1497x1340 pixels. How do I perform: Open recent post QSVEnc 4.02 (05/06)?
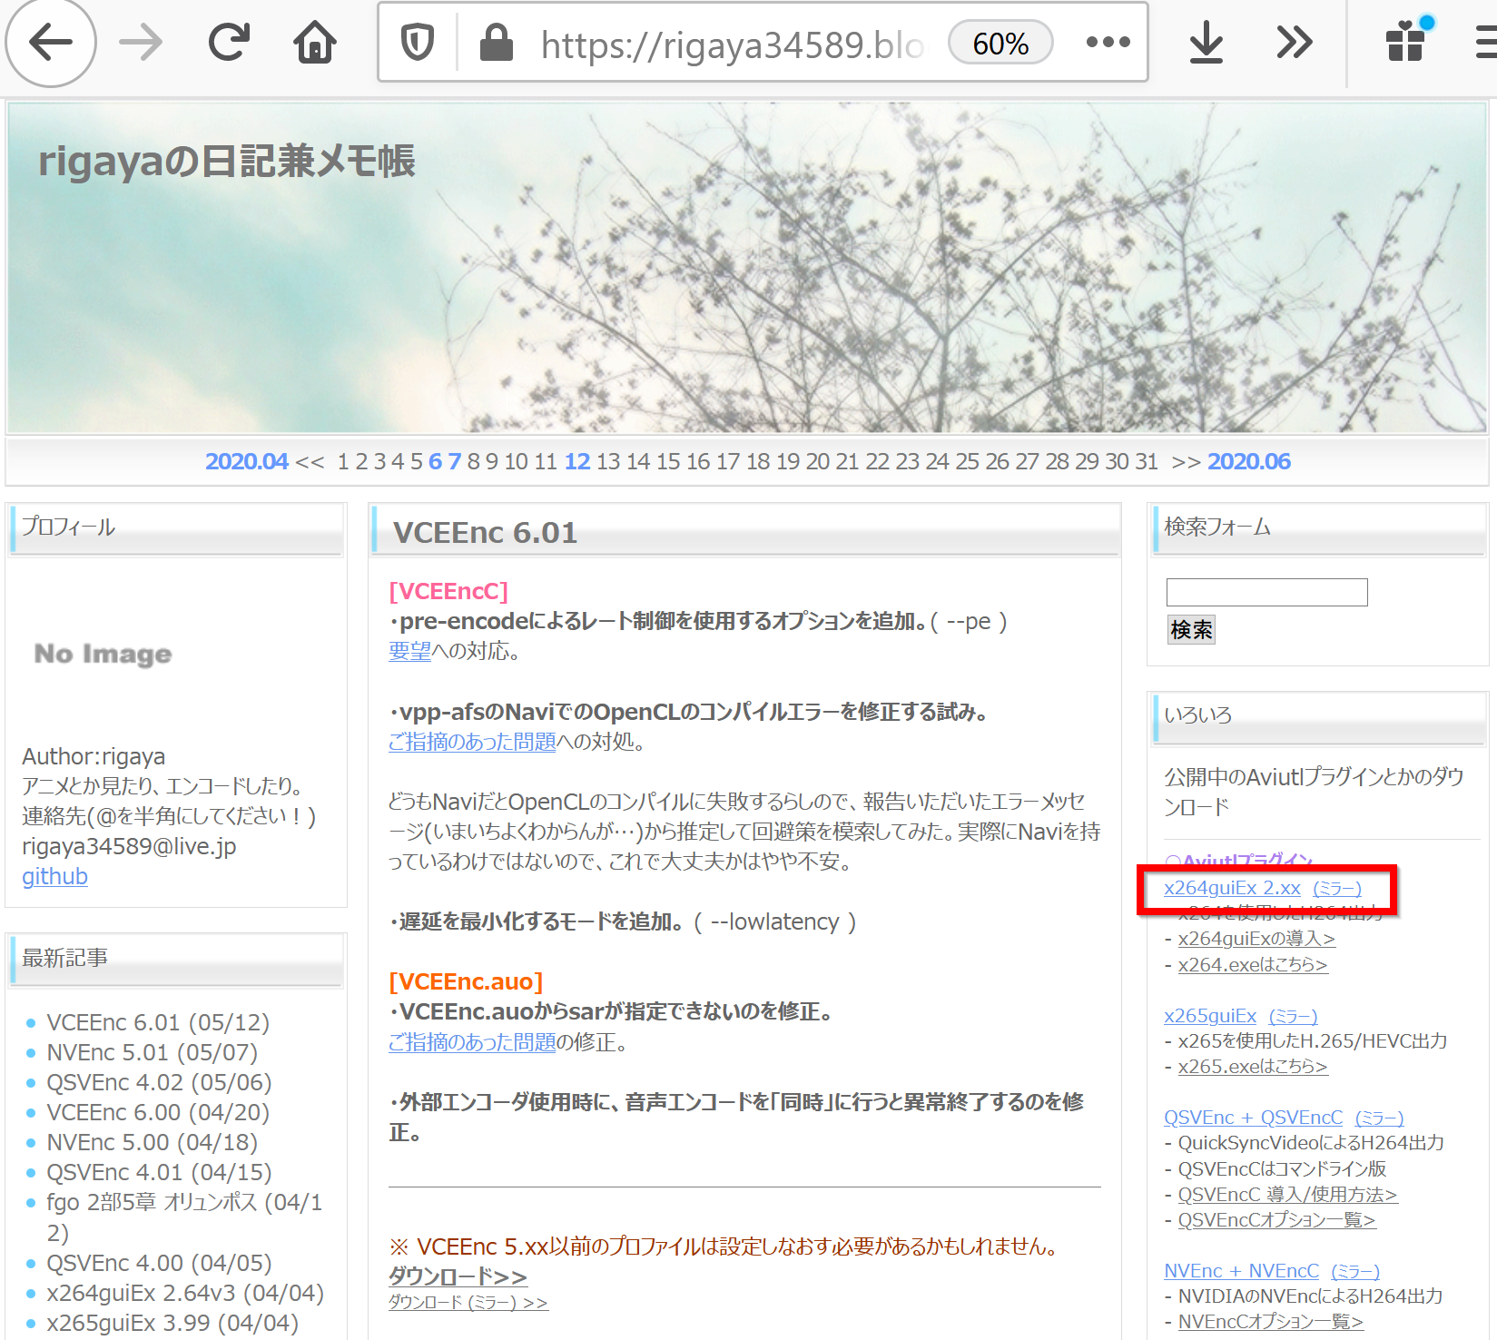pos(159,1082)
